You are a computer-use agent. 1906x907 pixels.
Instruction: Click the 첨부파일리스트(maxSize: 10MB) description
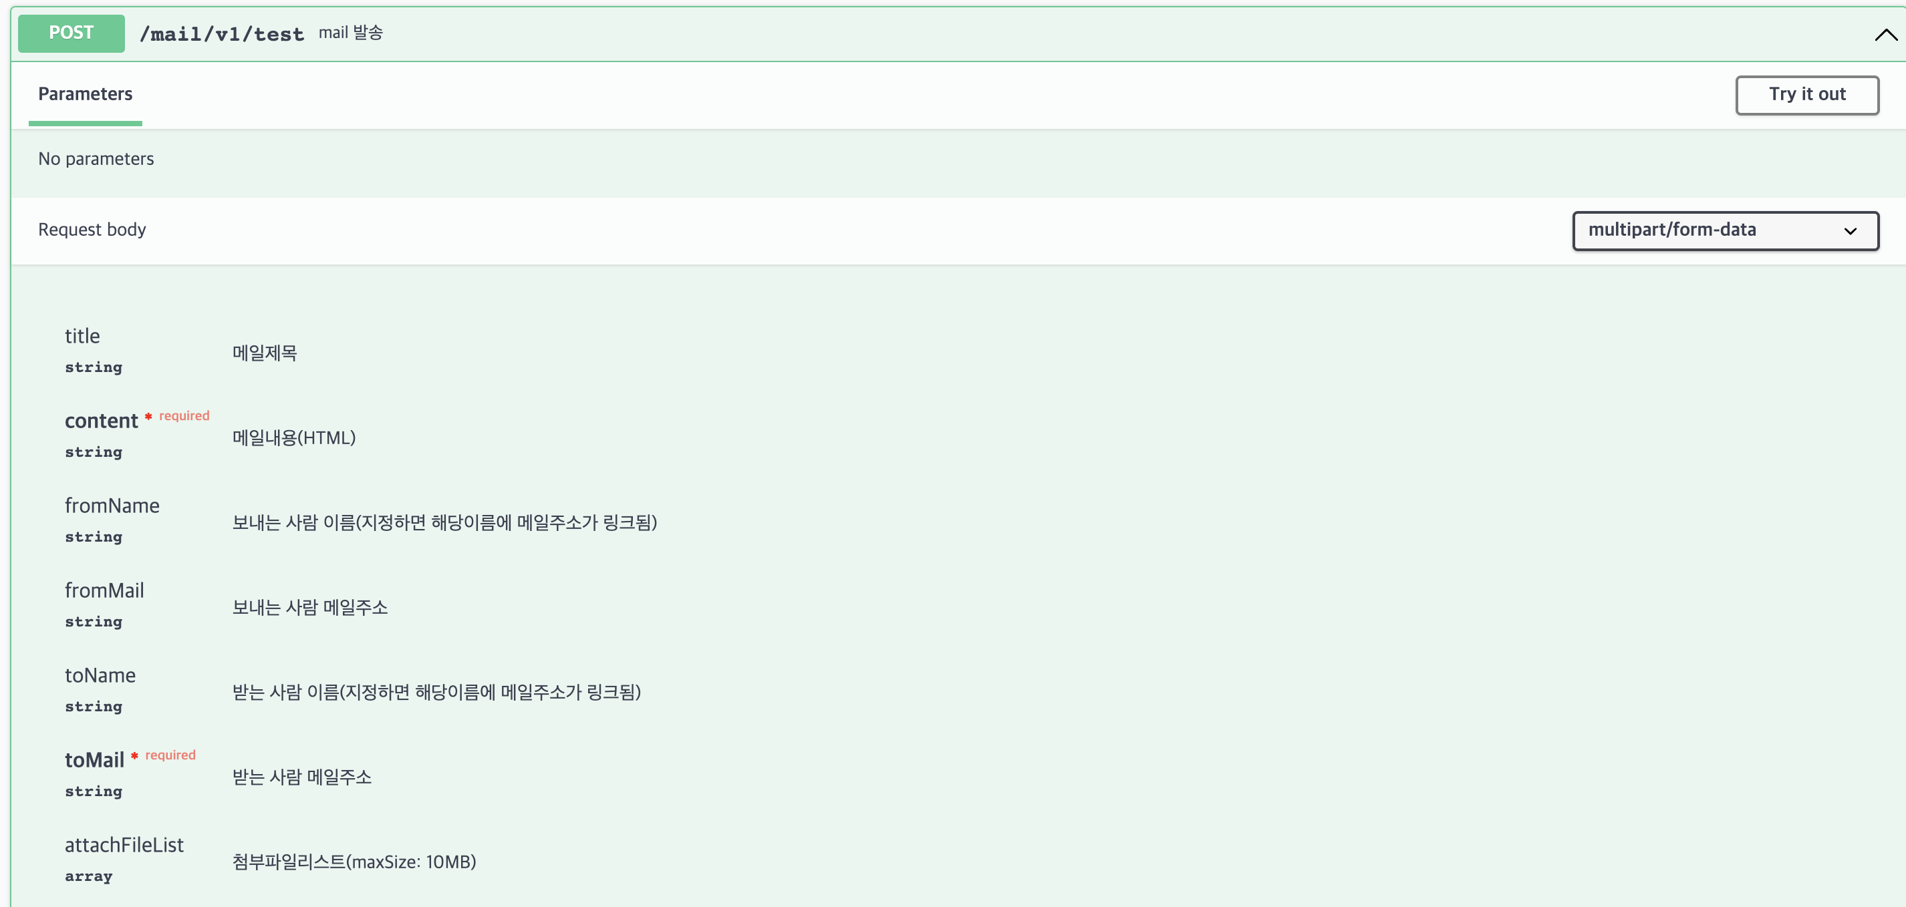tap(354, 862)
